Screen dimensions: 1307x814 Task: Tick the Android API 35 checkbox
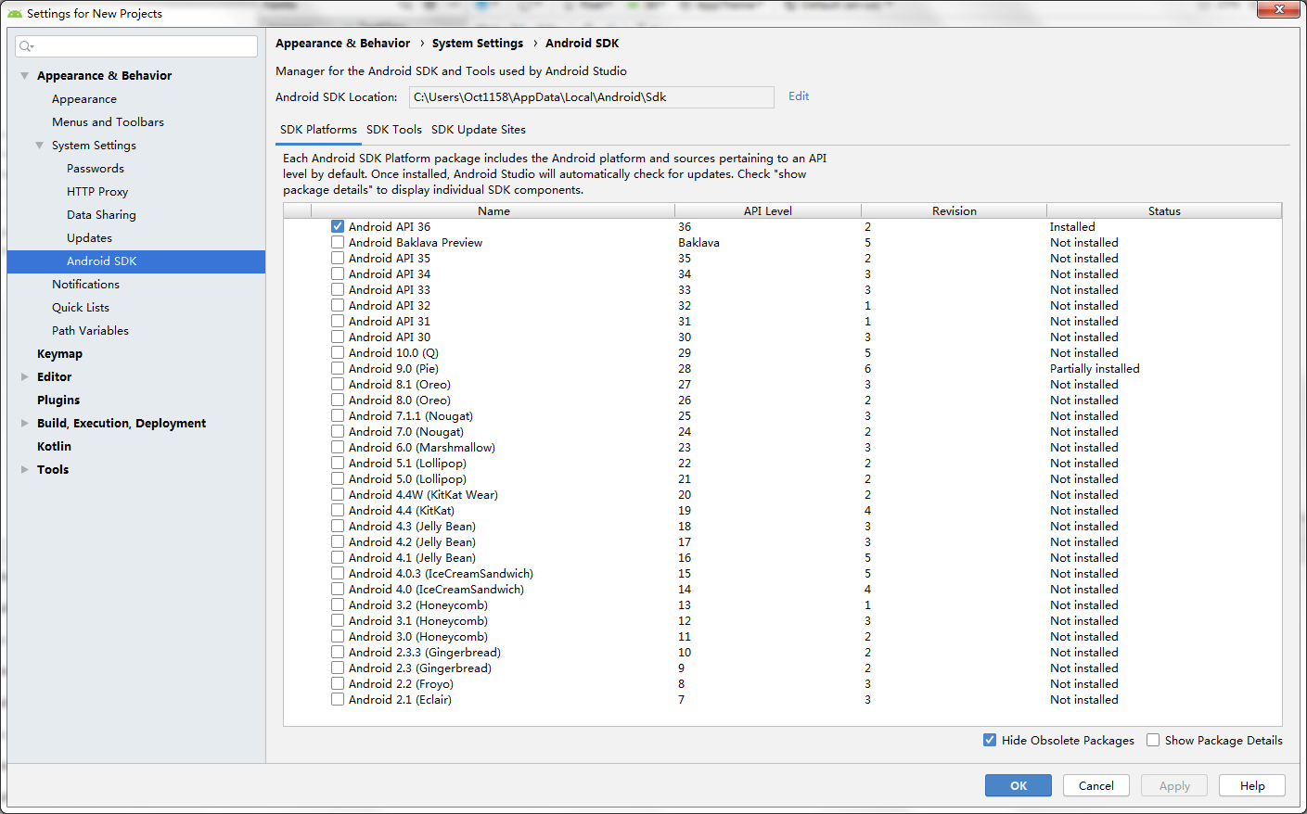point(338,258)
